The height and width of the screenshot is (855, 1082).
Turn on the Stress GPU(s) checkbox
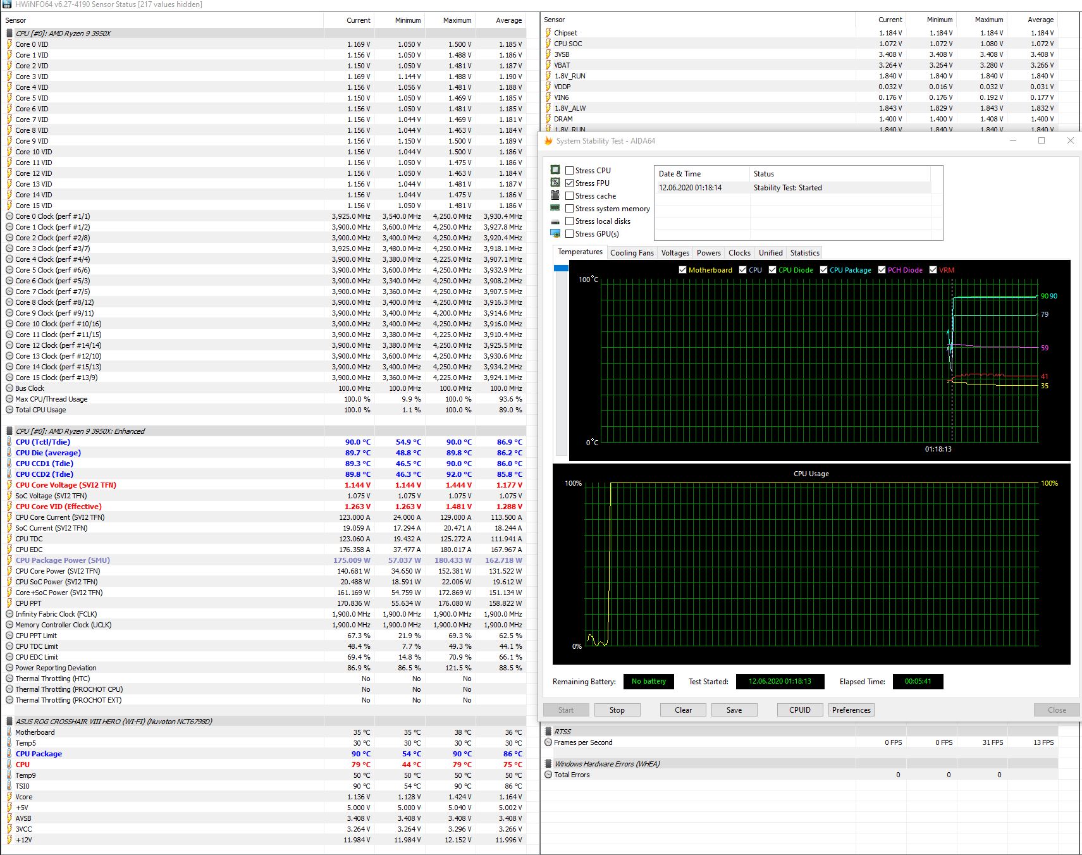[570, 234]
